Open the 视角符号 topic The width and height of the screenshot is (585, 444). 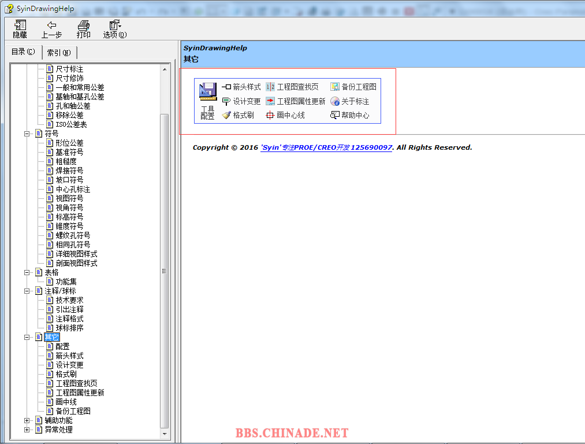[69, 208]
